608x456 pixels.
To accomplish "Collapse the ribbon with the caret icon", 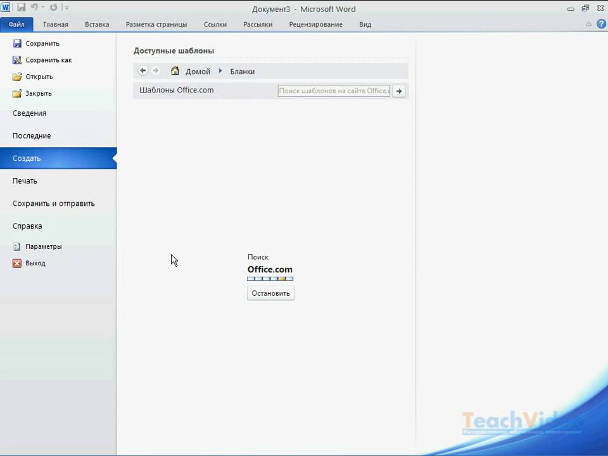I will (x=588, y=24).
